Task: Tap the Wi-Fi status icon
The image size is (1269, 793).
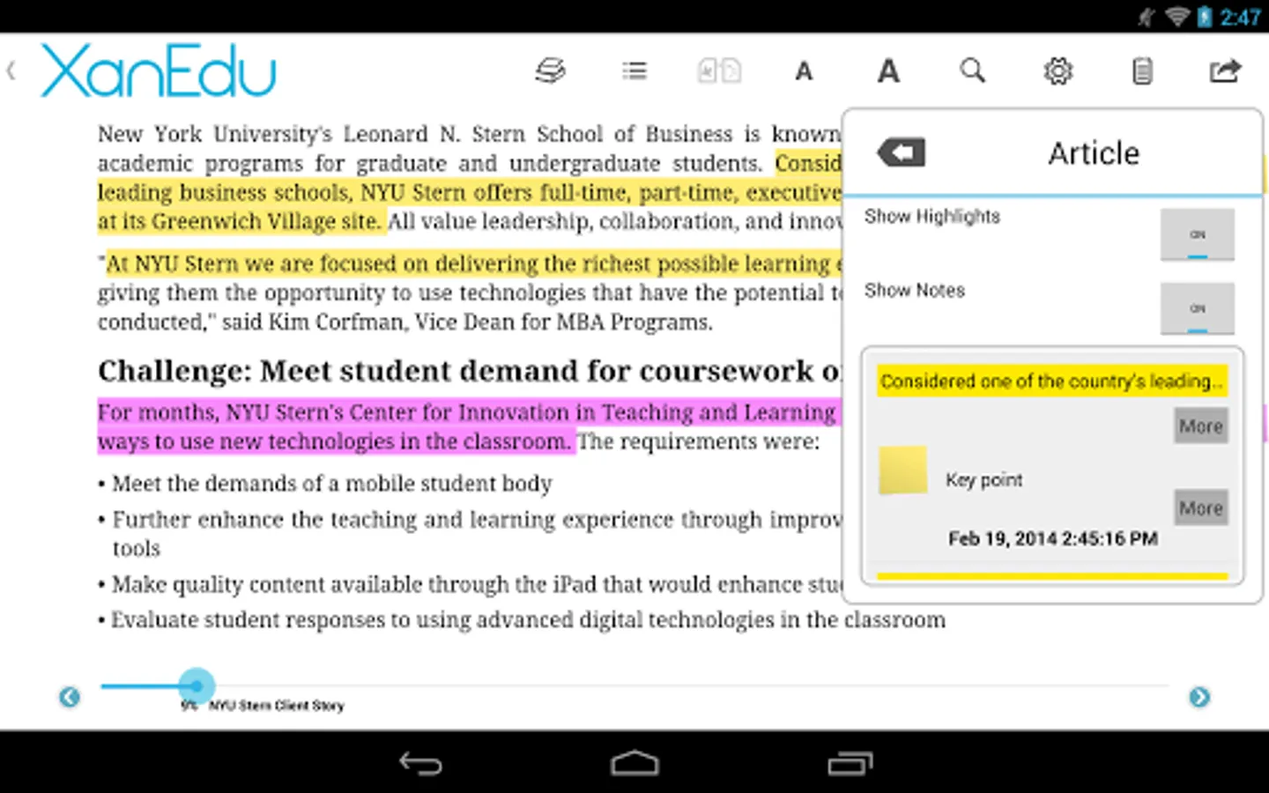Action: pos(1176,17)
